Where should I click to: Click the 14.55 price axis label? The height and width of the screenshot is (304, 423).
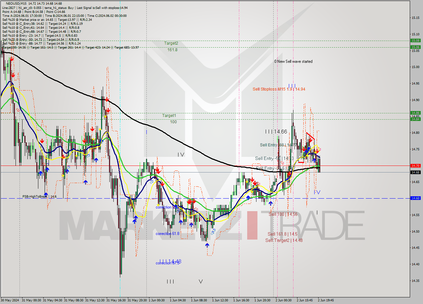tap(415, 215)
